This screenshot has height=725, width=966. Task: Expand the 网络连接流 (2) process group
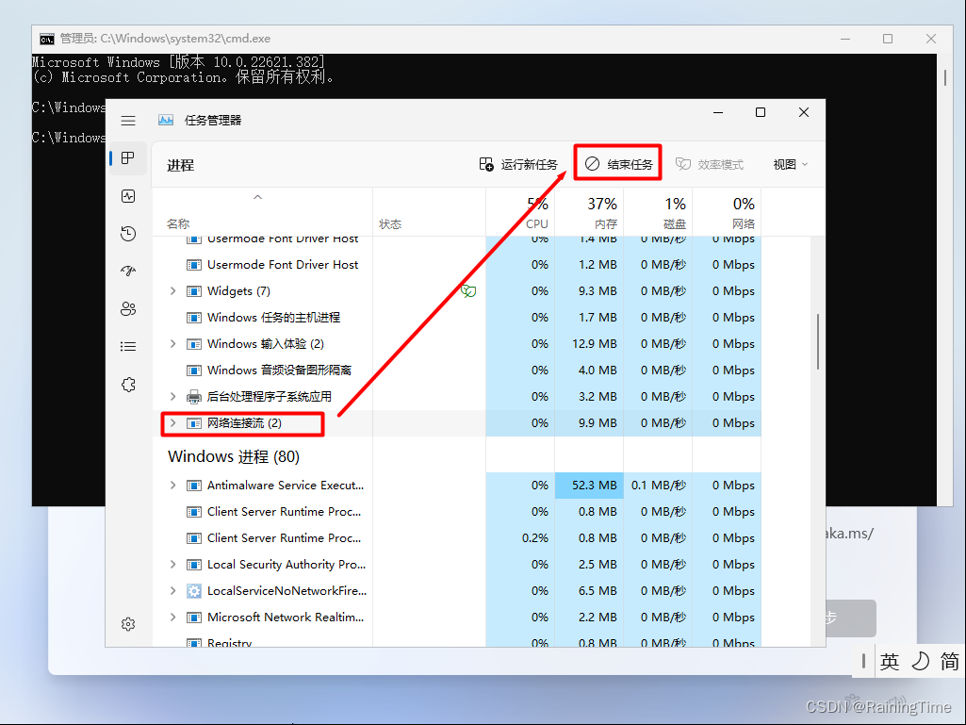tap(173, 423)
